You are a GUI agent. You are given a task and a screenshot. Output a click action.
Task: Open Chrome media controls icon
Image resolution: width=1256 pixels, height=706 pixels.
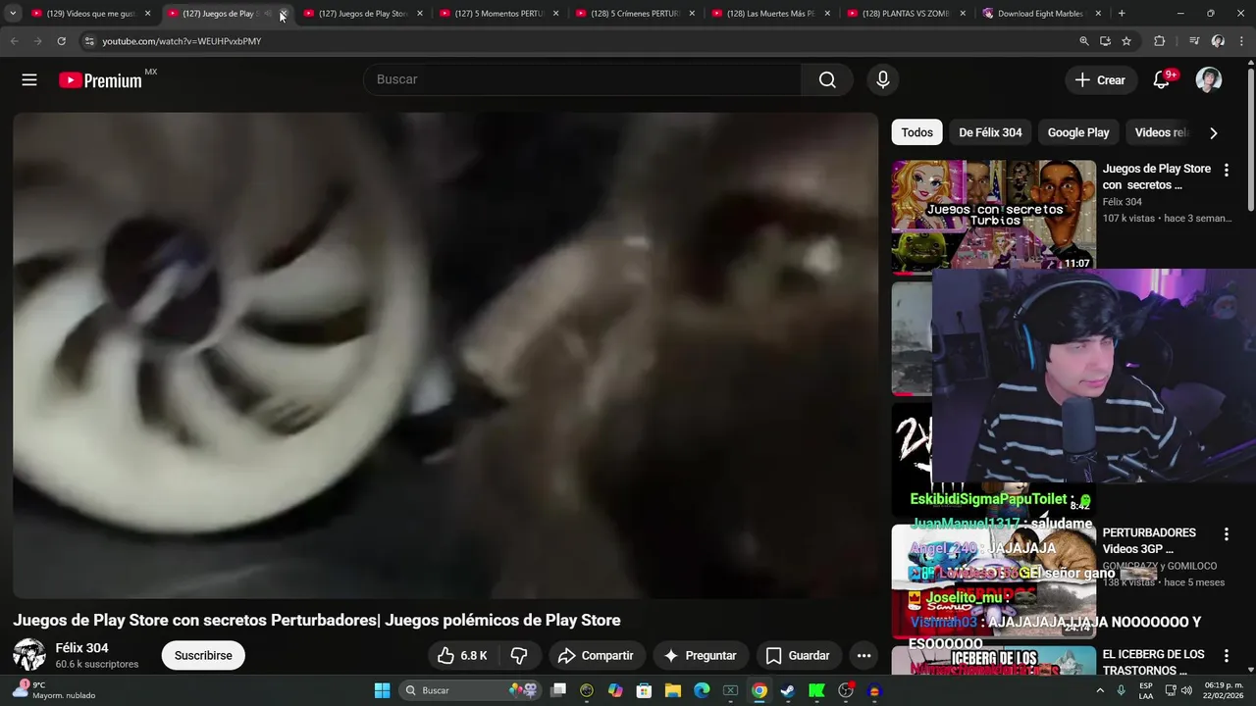point(1194,41)
